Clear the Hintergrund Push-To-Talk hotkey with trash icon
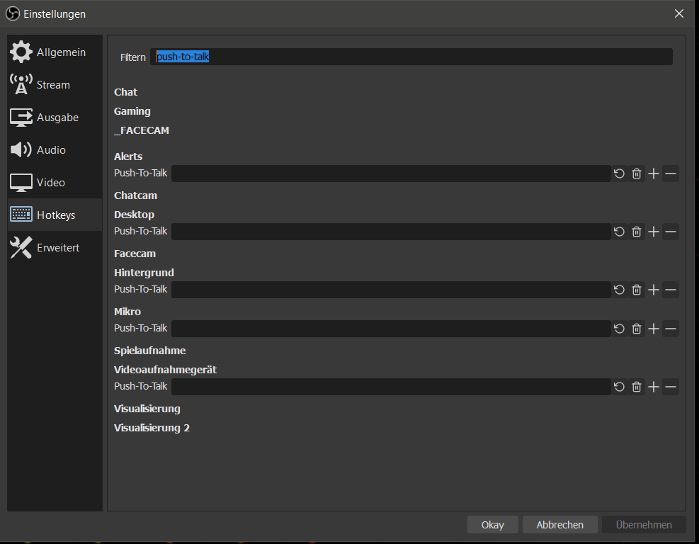The height and width of the screenshot is (544, 699). (x=637, y=290)
